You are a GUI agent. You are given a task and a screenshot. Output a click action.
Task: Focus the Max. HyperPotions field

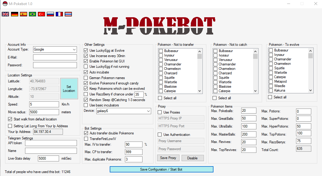point(304,126)
